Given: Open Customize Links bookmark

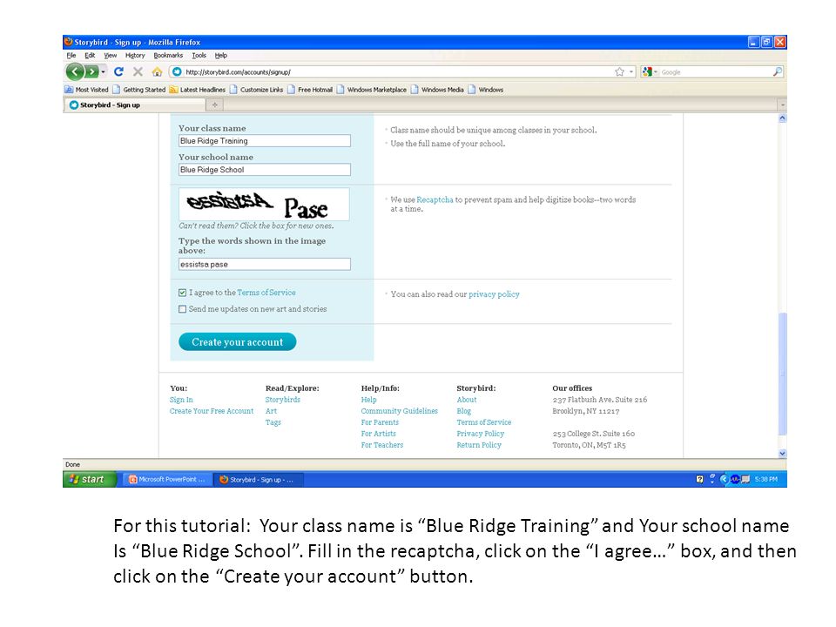Looking at the screenshot, I should (256, 90).
